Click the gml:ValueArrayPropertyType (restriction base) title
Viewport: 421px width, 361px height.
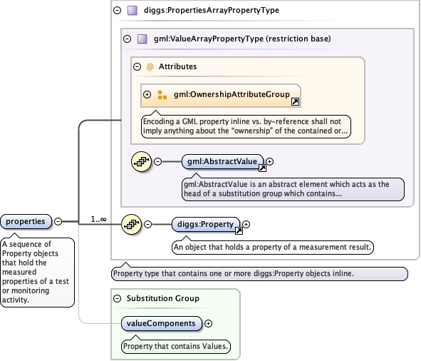click(x=242, y=39)
